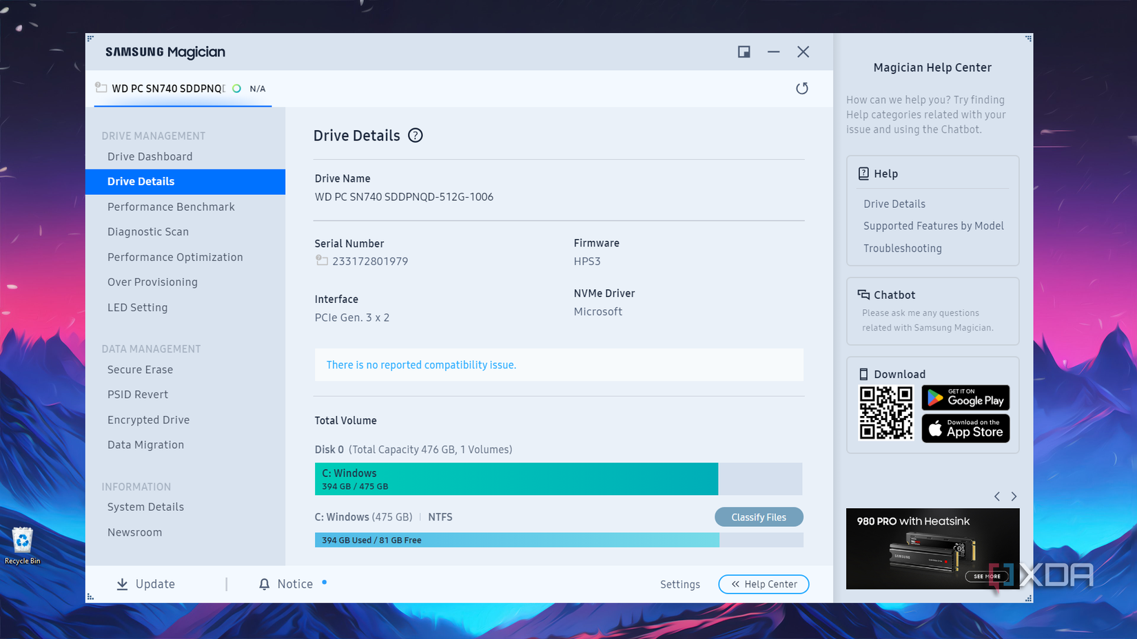Open Drive Details help link

click(x=894, y=204)
